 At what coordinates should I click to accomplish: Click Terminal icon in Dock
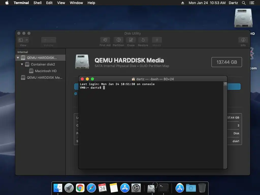(164, 188)
